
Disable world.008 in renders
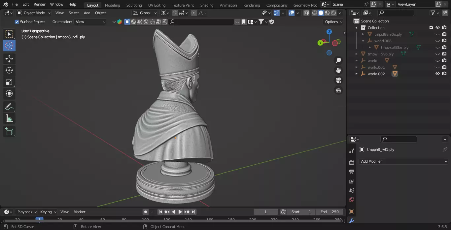click(444, 41)
